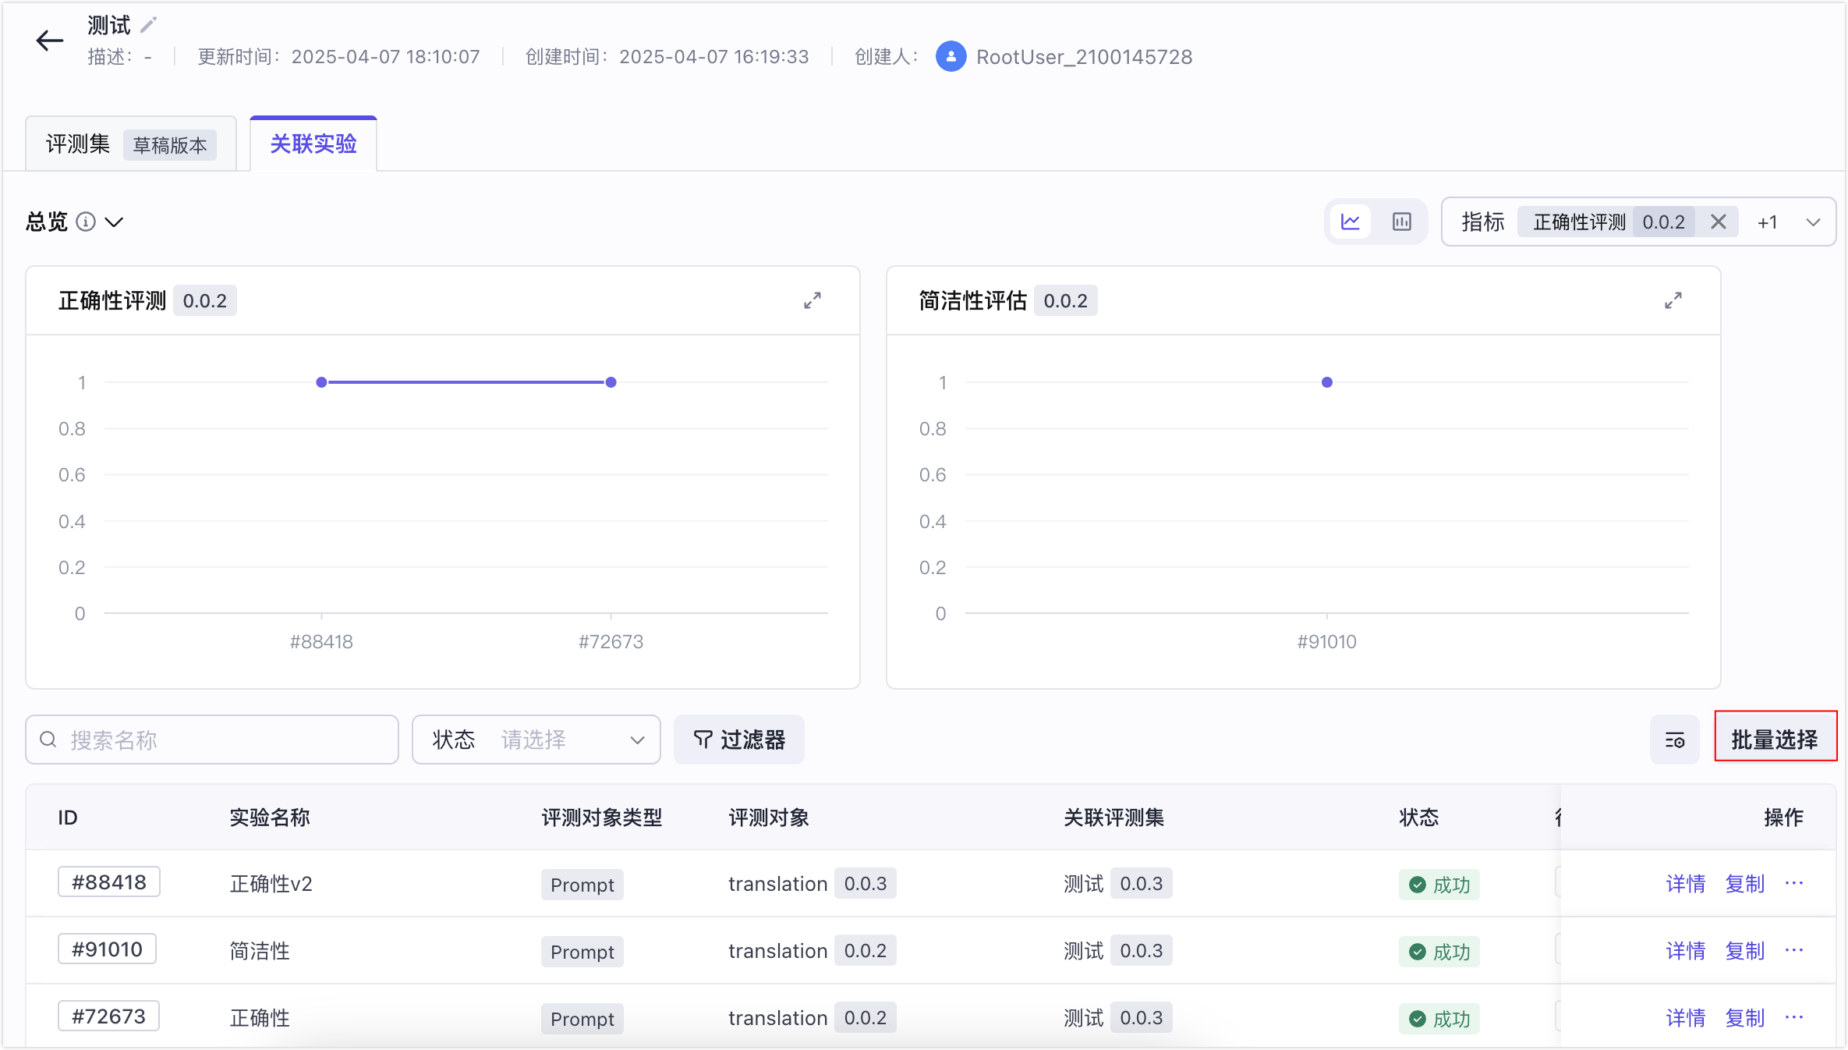
Task: Remove the 正确性评测 0.0.2 metric tag
Action: 1718,222
